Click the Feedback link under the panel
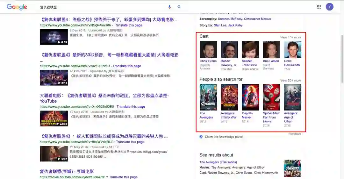The width and height of the screenshot is (344, 179). pyautogui.click(x=295, y=134)
